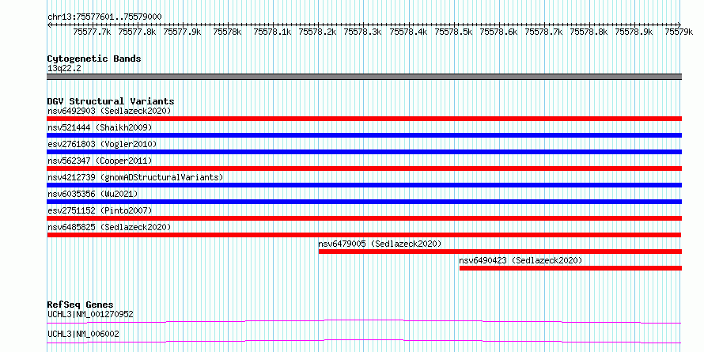Click the 13q22.2 band label
Viewport: 704px width, 352px height.
(x=64, y=69)
